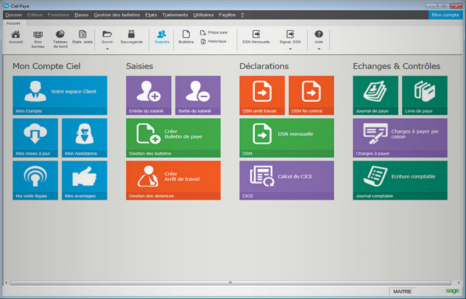
Task: Open the Dossier menu
Action: click(x=14, y=15)
